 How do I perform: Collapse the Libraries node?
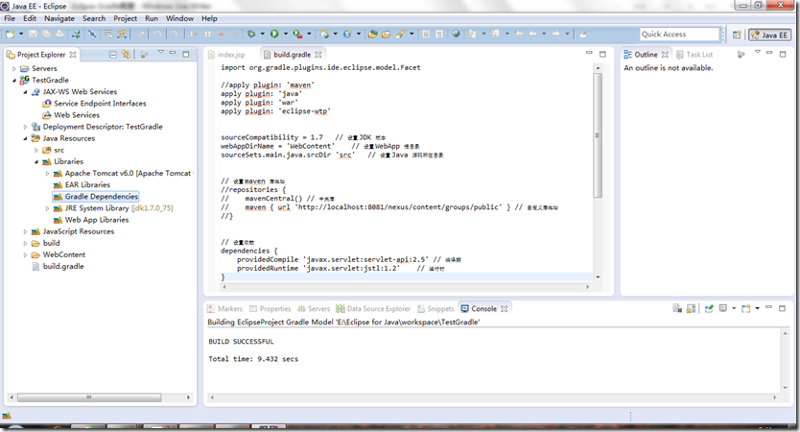pos(36,162)
